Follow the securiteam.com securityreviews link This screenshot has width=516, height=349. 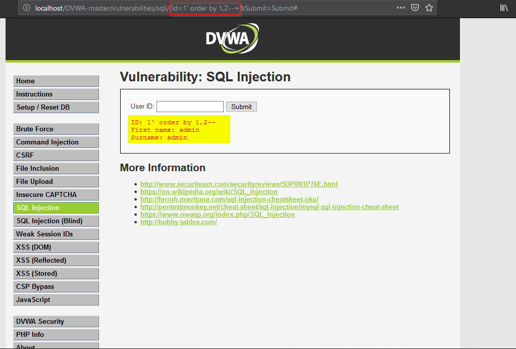(x=239, y=184)
